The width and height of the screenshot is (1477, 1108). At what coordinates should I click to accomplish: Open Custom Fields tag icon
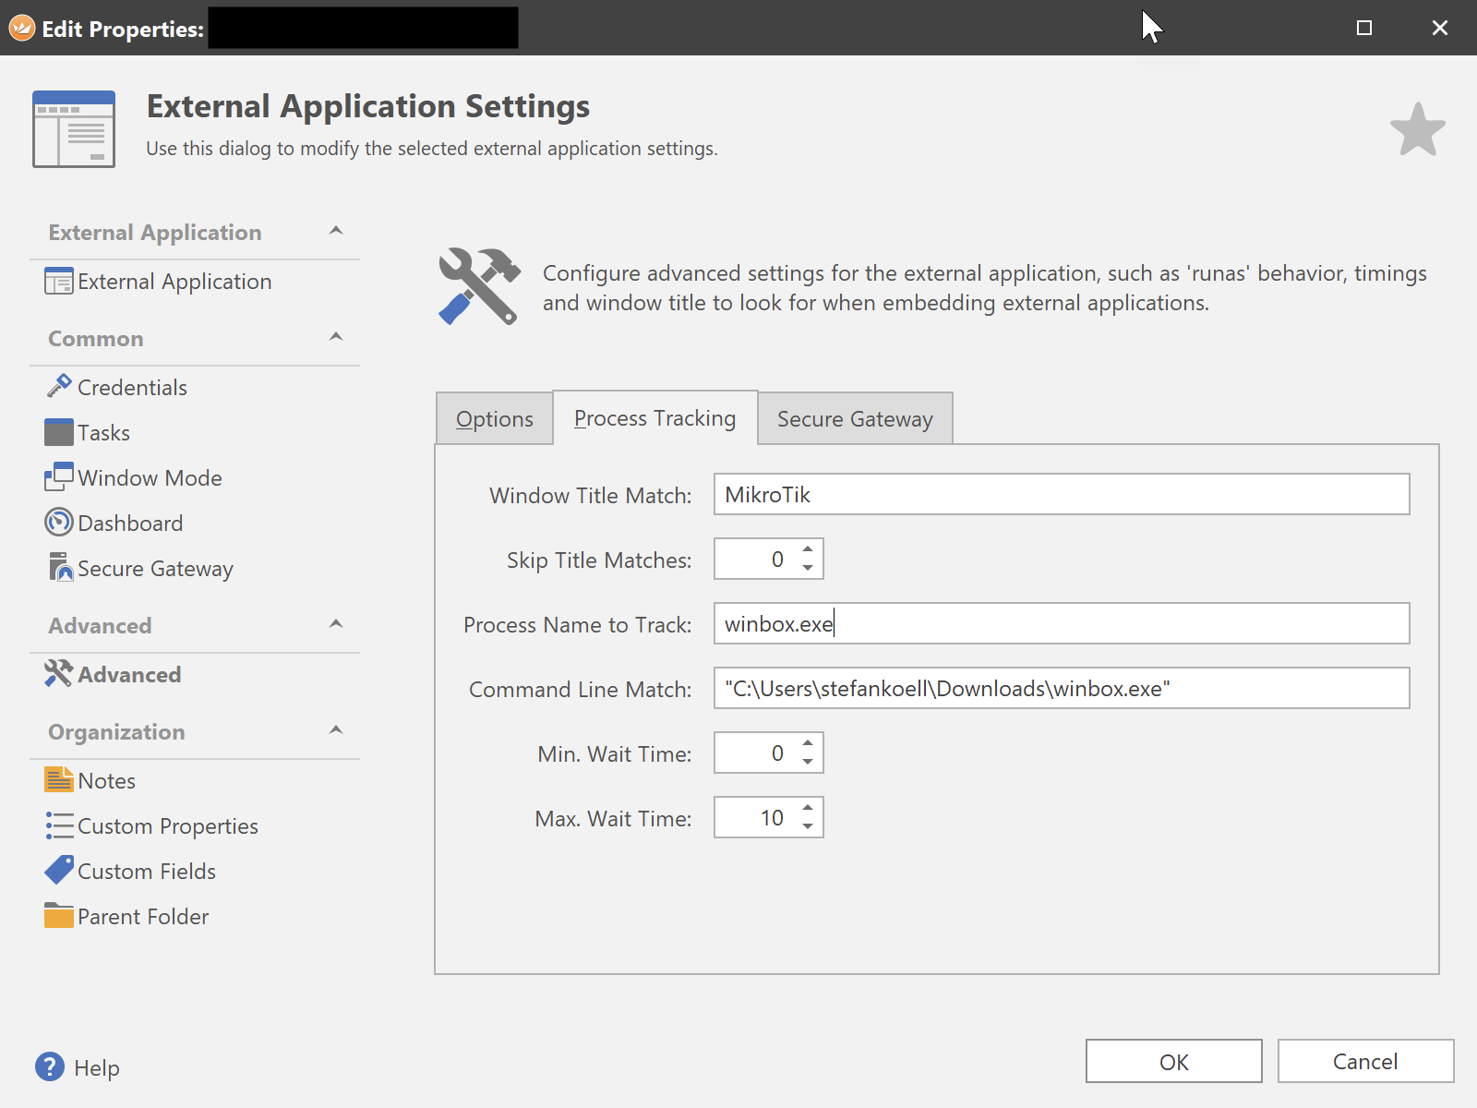coord(59,871)
